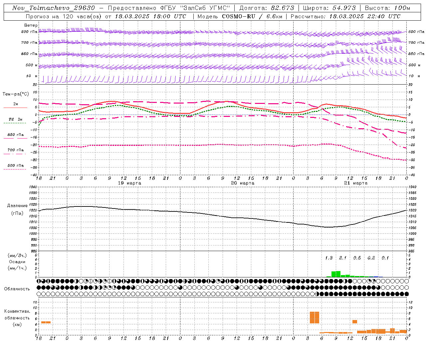Viewport: 426px width, 341px height.
Task: Click the 'Облачность' cloud cover label
Action: tap(17, 289)
